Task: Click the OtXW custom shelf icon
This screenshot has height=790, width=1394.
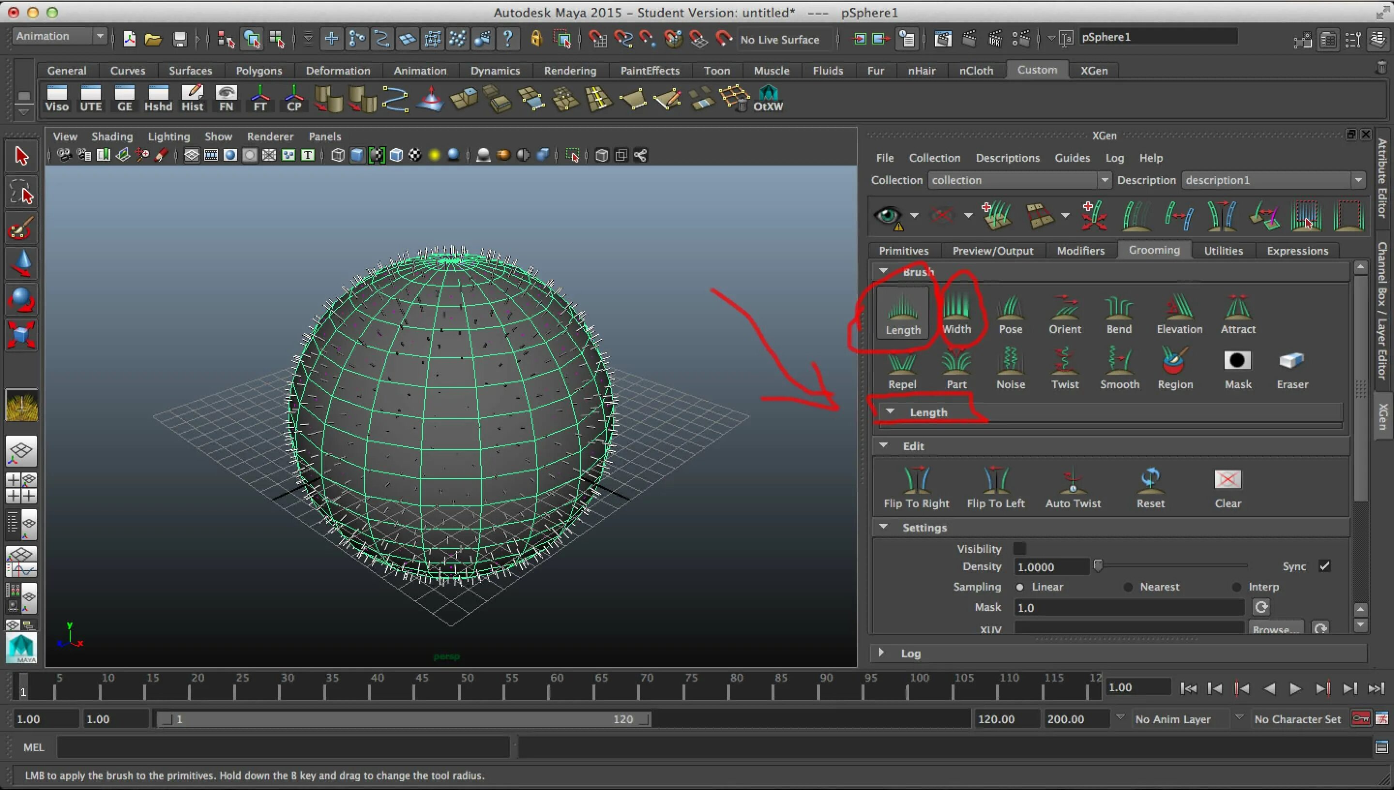Action: click(x=768, y=98)
